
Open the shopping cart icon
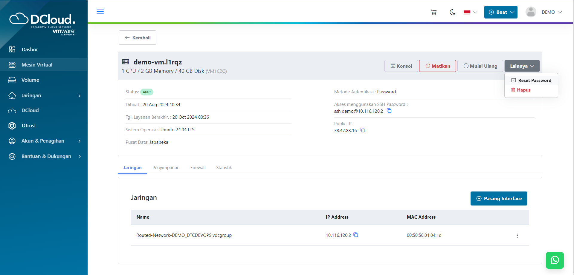pos(433,12)
